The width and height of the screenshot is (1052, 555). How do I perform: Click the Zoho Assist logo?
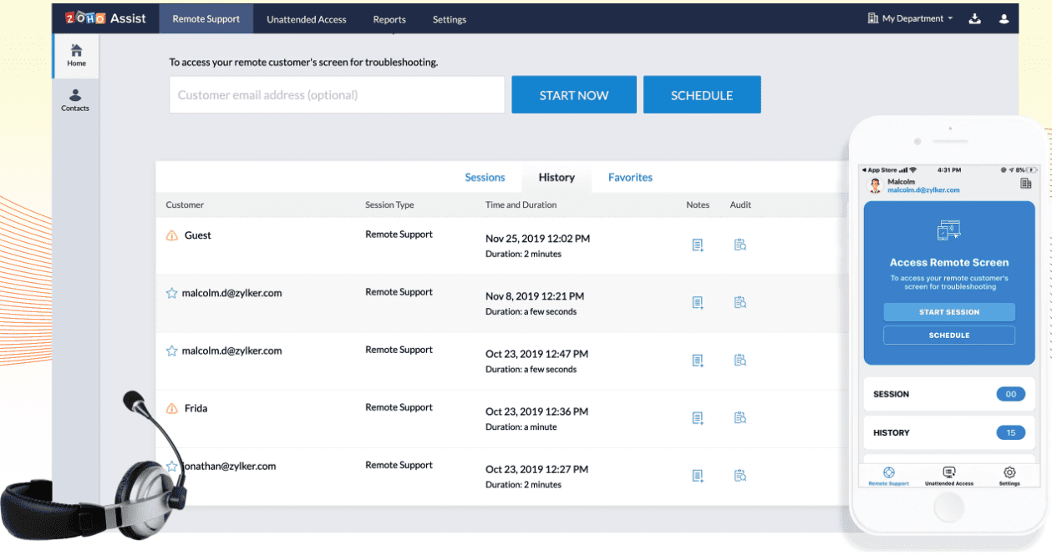pyautogui.click(x=105, y=18)
